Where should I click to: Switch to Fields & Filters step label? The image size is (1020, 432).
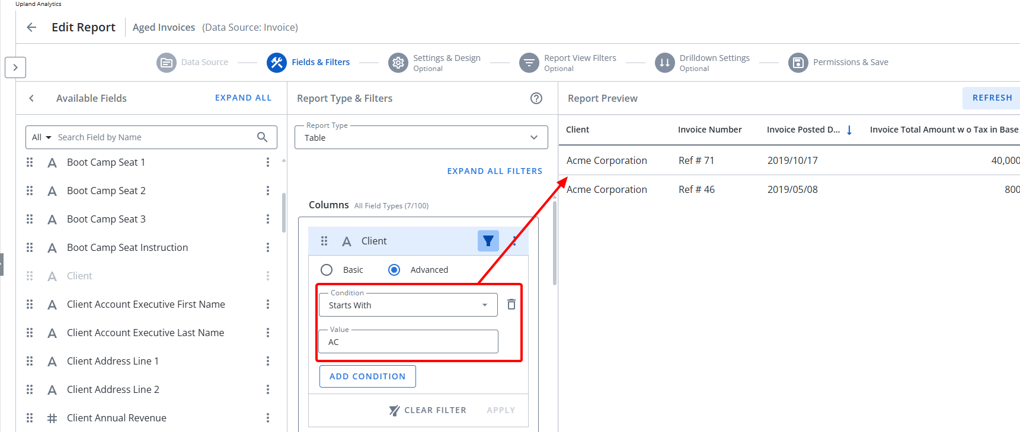point(321,62)
